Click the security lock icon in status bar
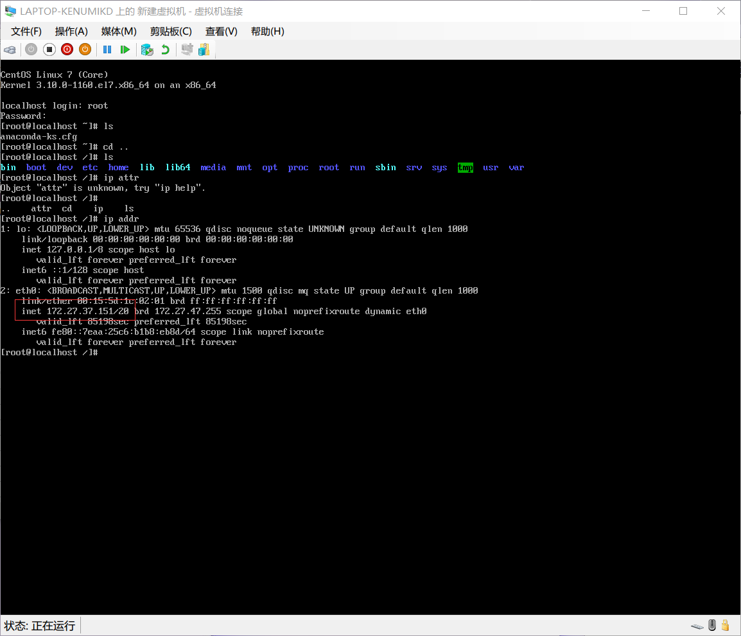Image resolution: width=741 pixels, height=636 pixels. (x=726, y=624)
